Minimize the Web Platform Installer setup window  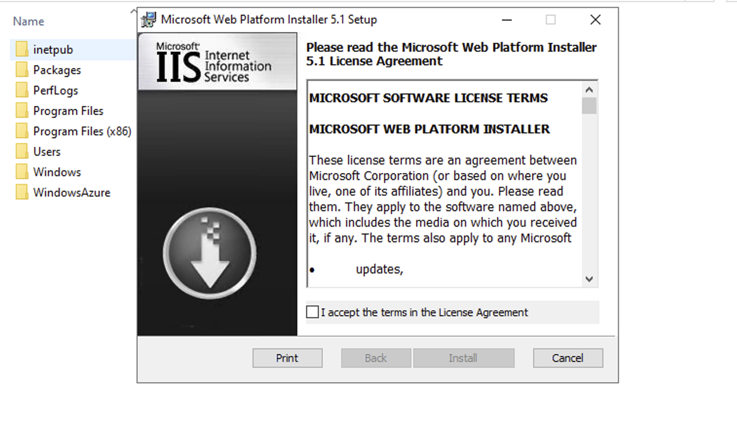(x=507, y=20)
